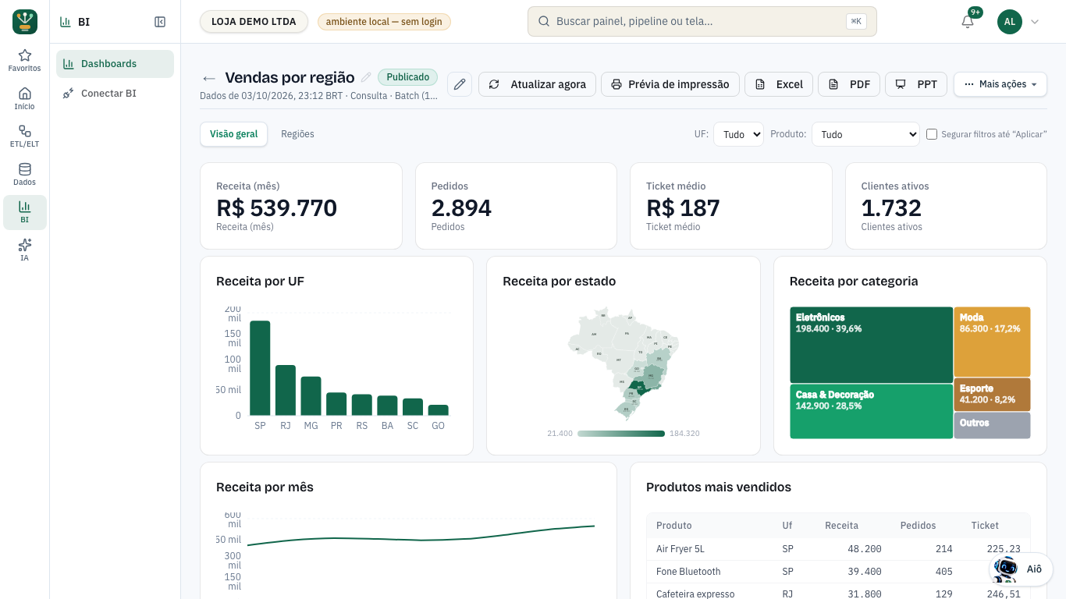Open Favoritos in the sidebar
The image size is (1066, 599).
(x=25, y=60)
